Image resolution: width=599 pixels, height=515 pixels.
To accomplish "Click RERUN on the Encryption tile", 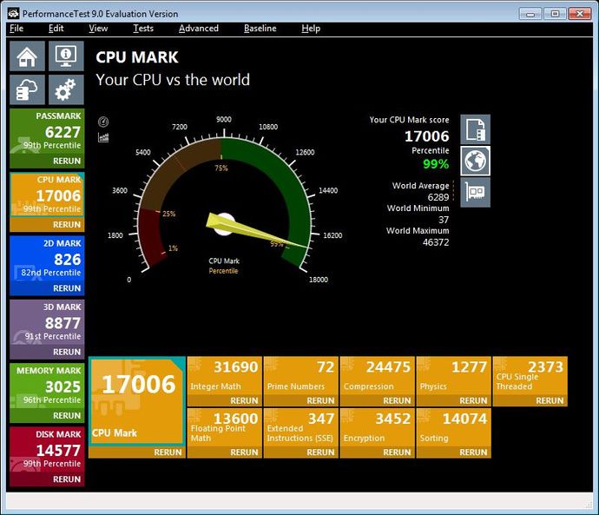I will pos(397,452).
